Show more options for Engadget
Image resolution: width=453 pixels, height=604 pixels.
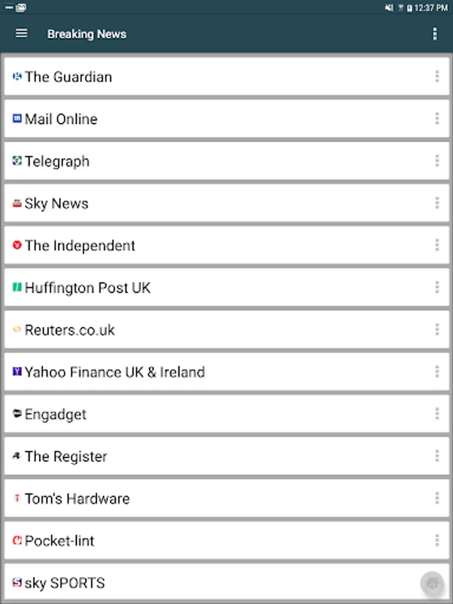[437, 414]
